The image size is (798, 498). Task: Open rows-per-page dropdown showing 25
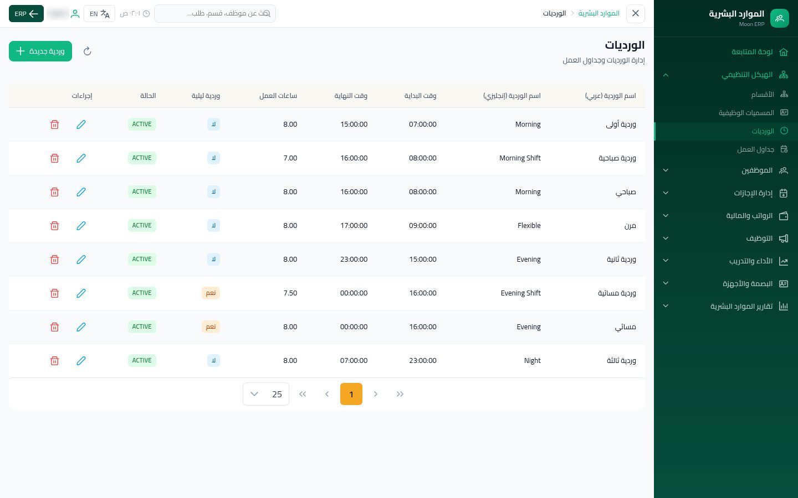266,394
